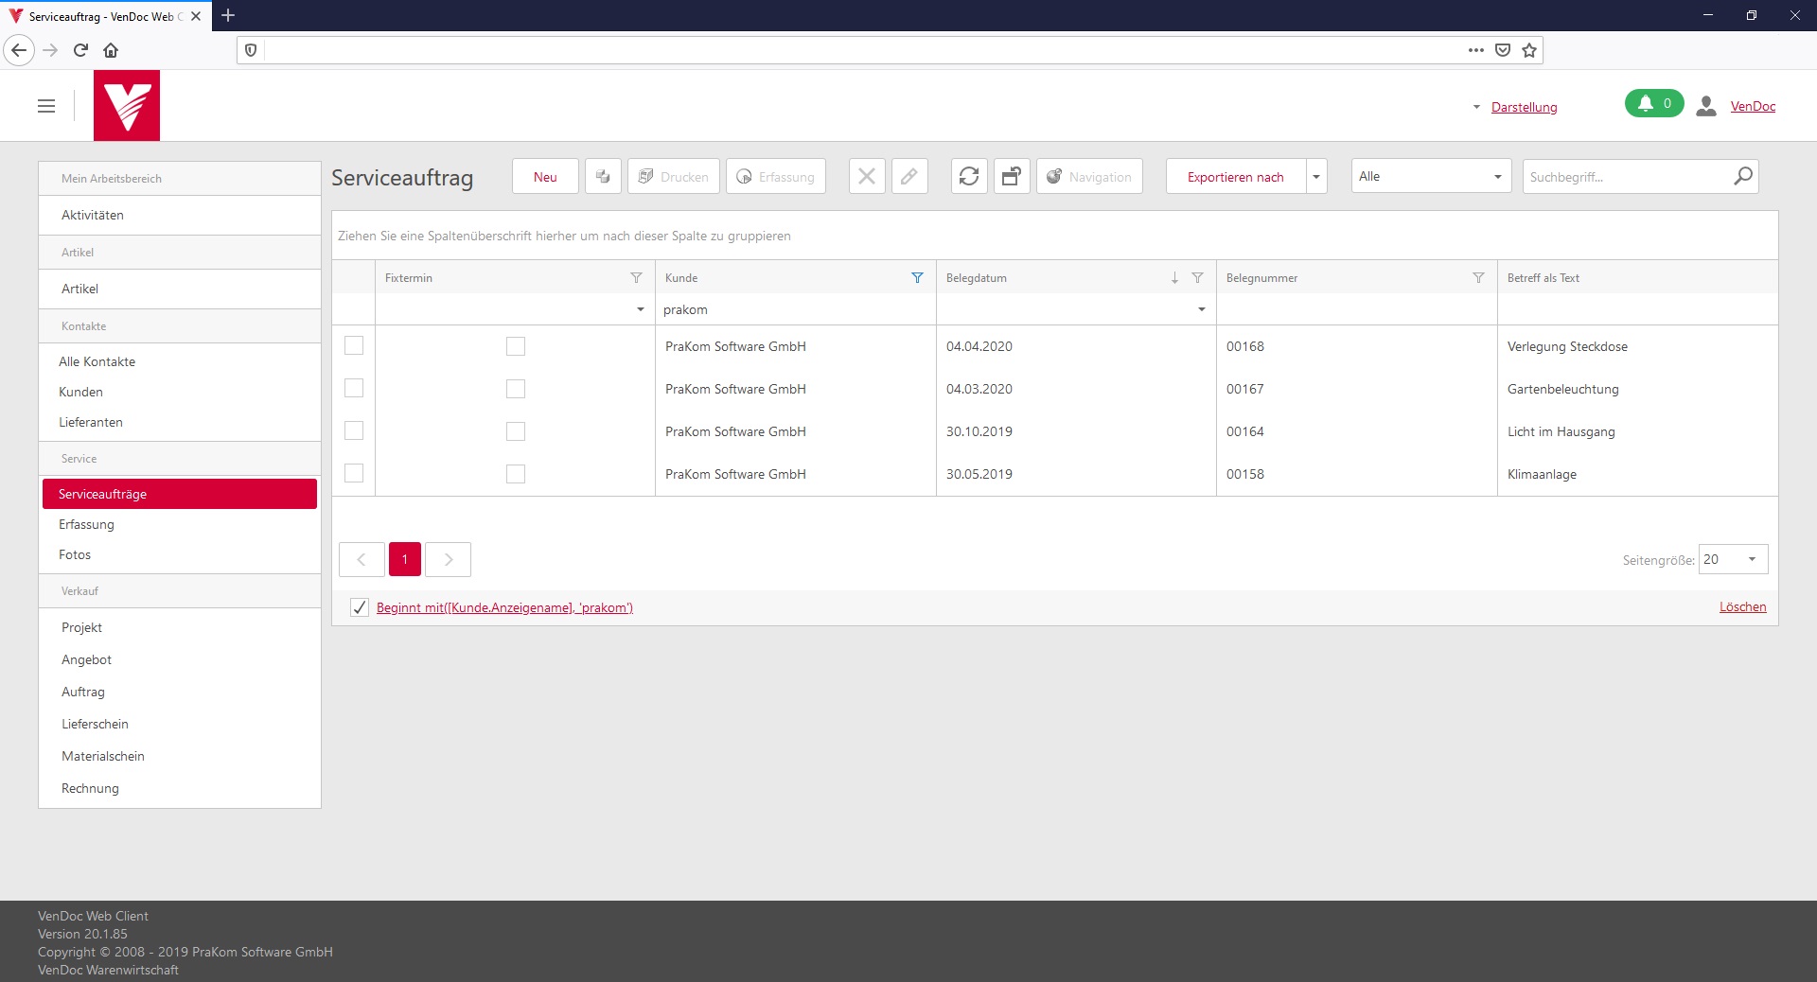Open the 'Alle' filter dropdown

pos(1431,177)
